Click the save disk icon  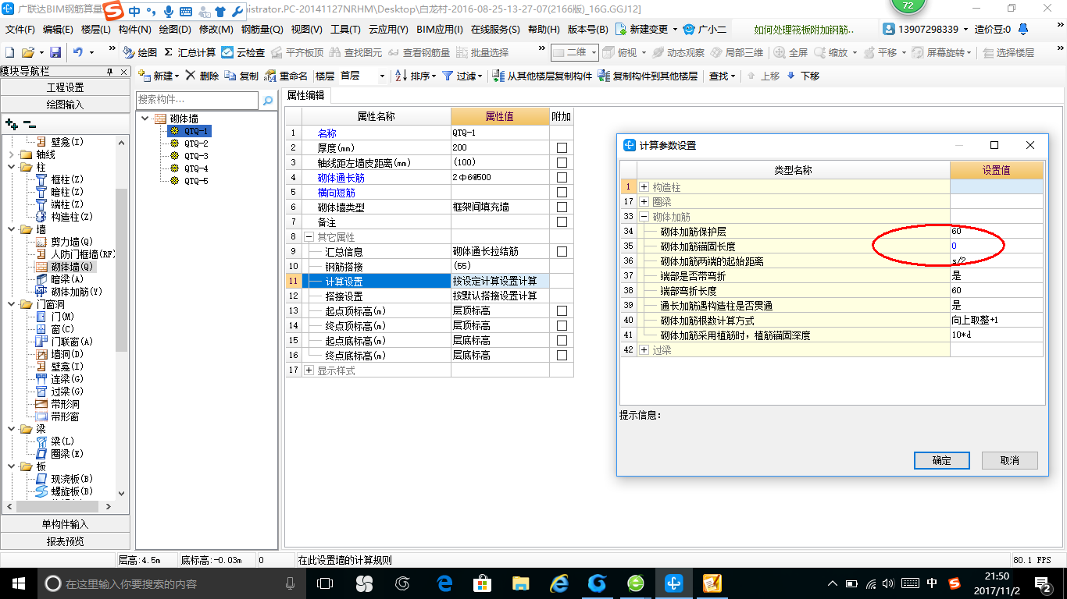(x=55, y=52)
